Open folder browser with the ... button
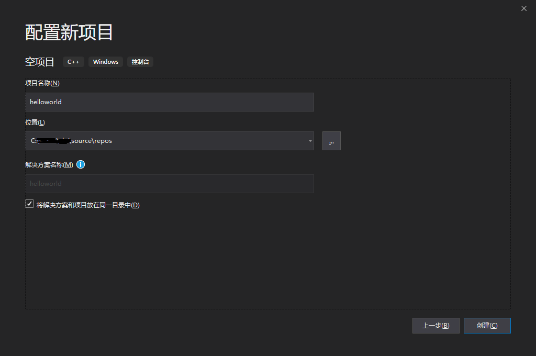The image size is (536, 356). (331, 141)
